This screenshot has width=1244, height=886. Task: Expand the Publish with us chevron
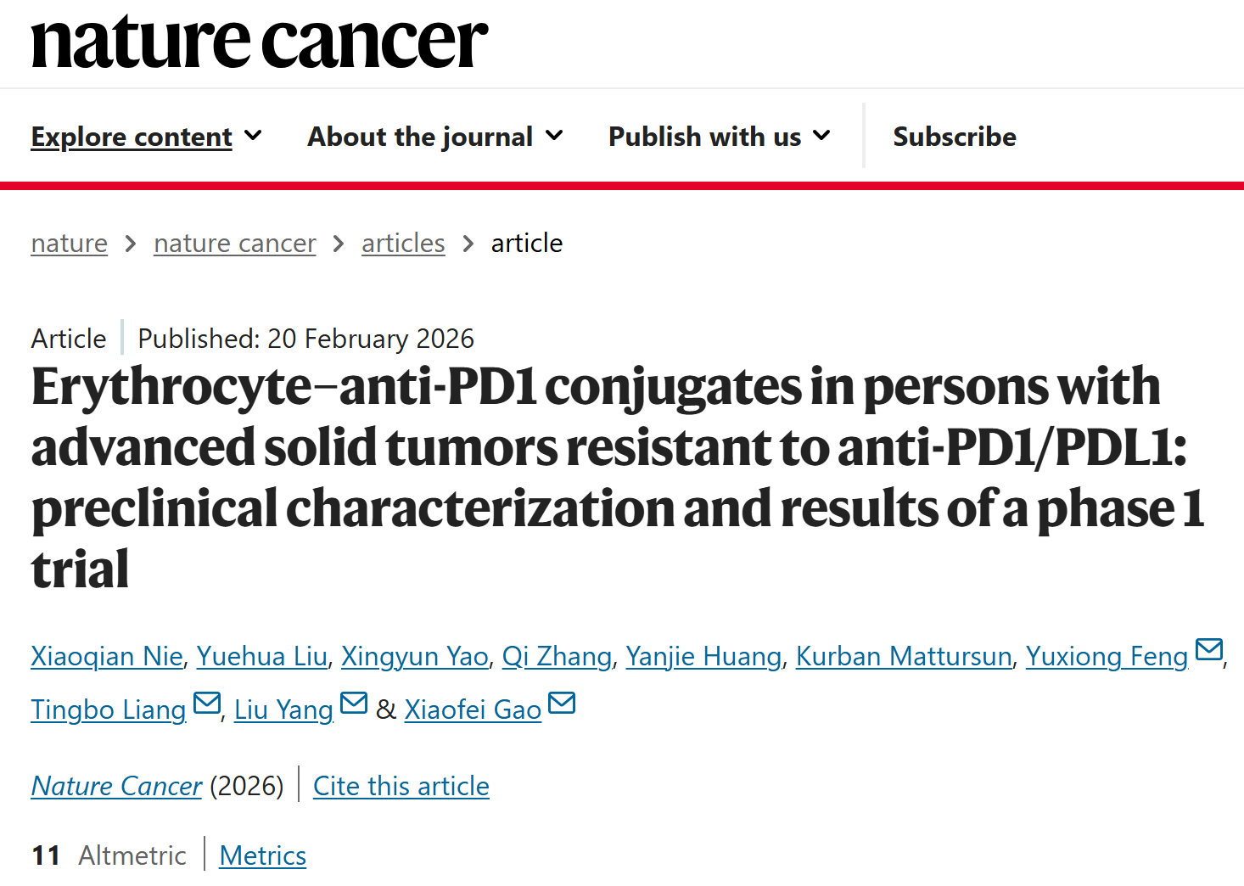pyautogui.click(x=821, y=136)
